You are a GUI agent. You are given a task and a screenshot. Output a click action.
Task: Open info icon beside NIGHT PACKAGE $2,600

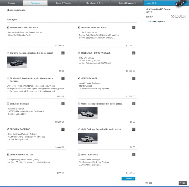coord(134,78)
